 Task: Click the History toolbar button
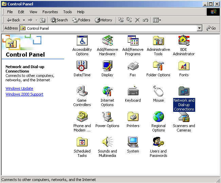[x=104, y=20]
